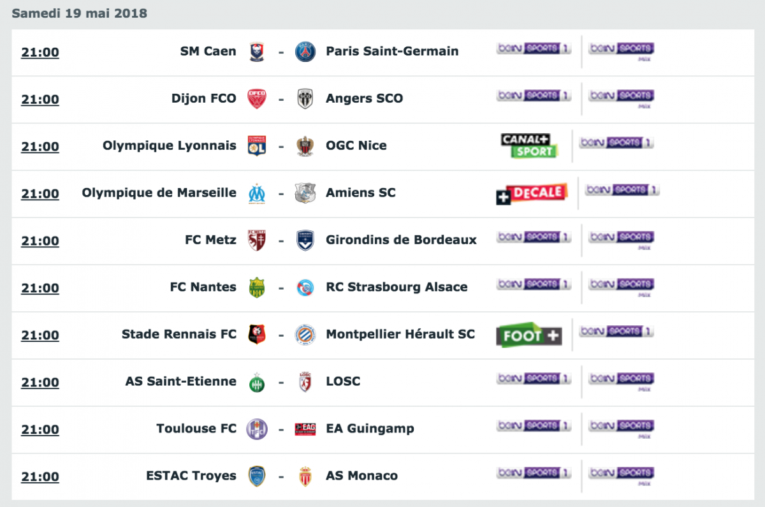Click the EA Guingamp club logo
The image size is (765, 507).
click(x=305, y=429)
